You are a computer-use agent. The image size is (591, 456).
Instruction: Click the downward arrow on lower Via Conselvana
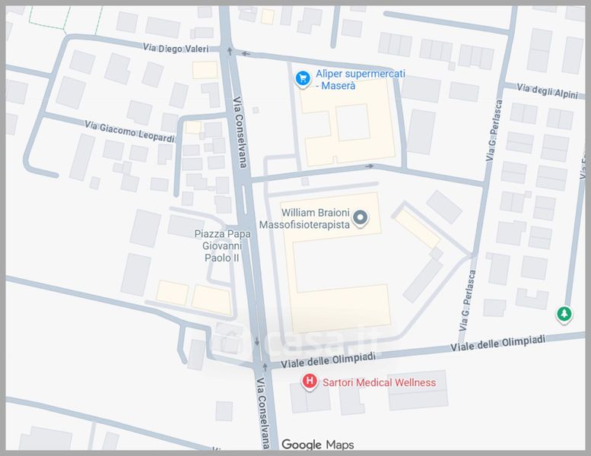click(256, 341)
